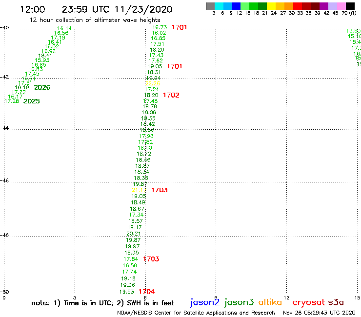This screenshot has width=361, height=317.
Task: Click the 16.73 reading beside top 1701
Action: pyautogui.click(x=160, y=27)
